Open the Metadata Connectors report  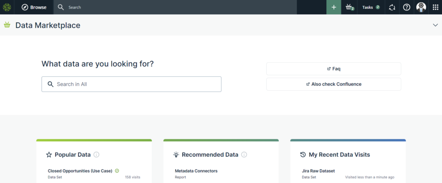click(x=196, y=171)
